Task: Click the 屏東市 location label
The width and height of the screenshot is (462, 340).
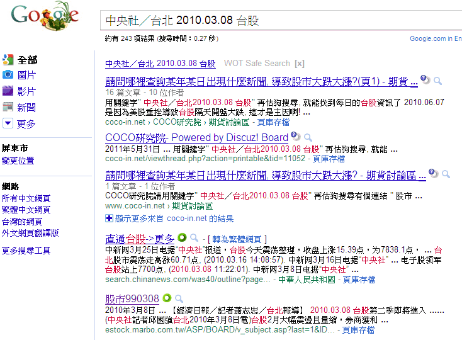Action: tap(15, 148)
